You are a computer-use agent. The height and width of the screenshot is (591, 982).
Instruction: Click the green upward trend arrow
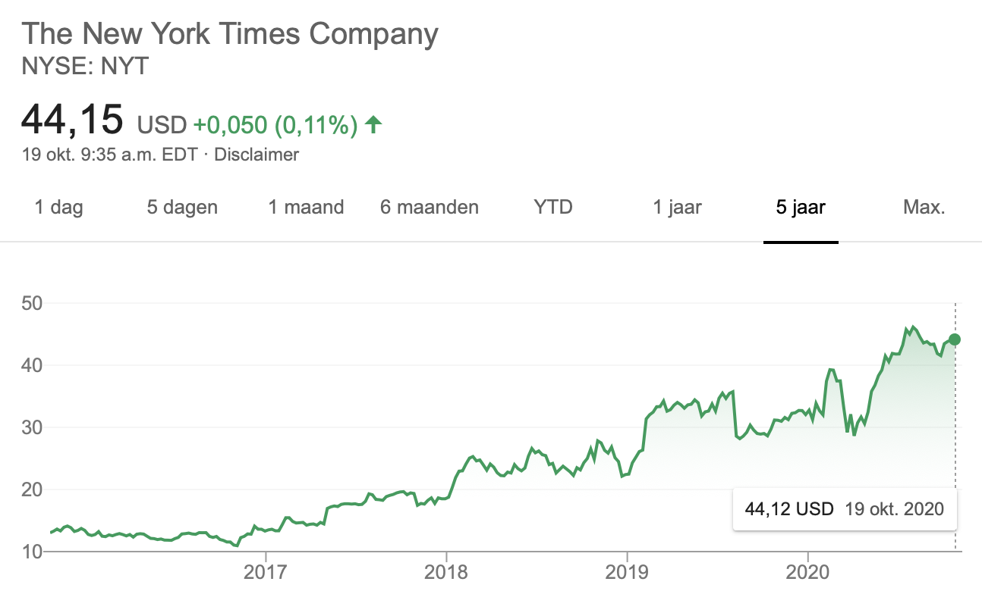point(373,124)
